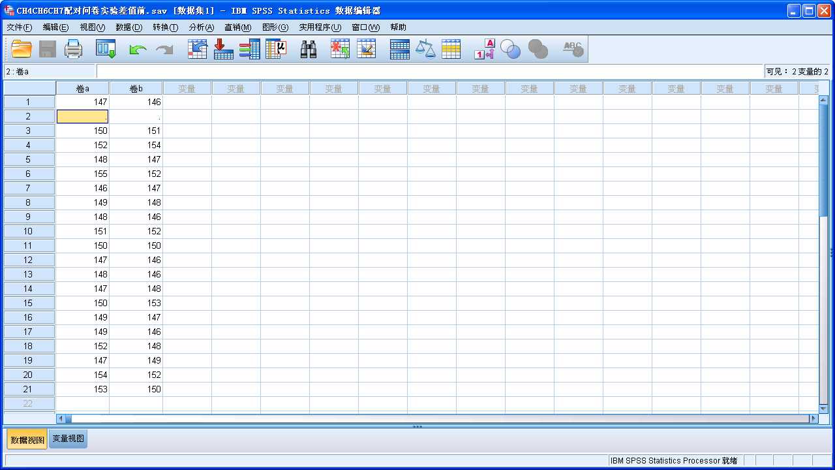Click Show all variables icon
835x470 pixels.
click(x=538, y=49)
